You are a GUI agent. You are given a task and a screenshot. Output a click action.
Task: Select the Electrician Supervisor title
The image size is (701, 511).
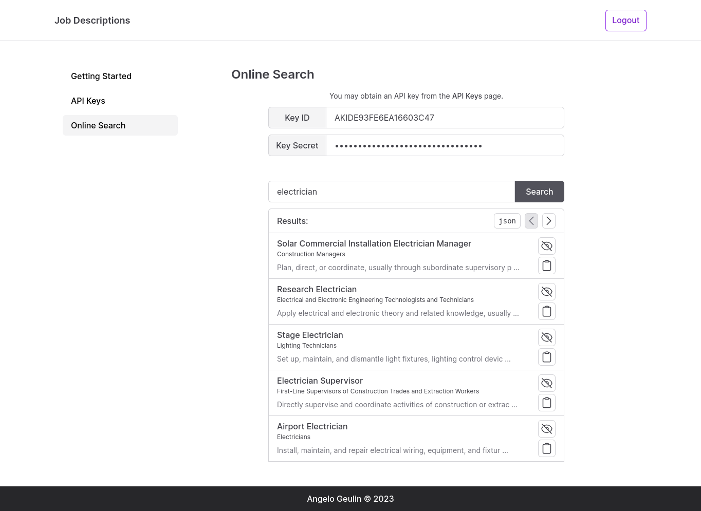coord(320,381)
